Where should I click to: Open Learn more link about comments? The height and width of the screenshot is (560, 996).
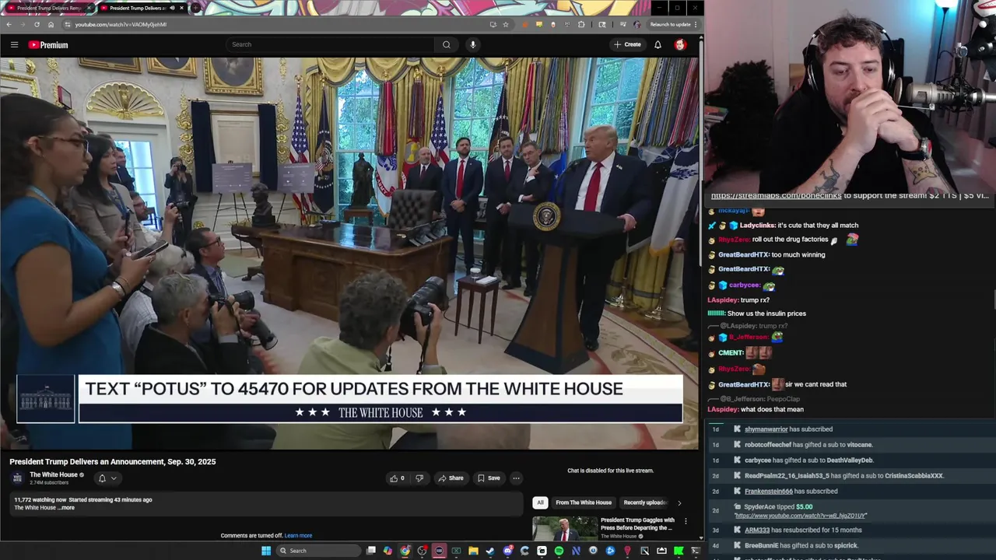(x=298, y=535)
